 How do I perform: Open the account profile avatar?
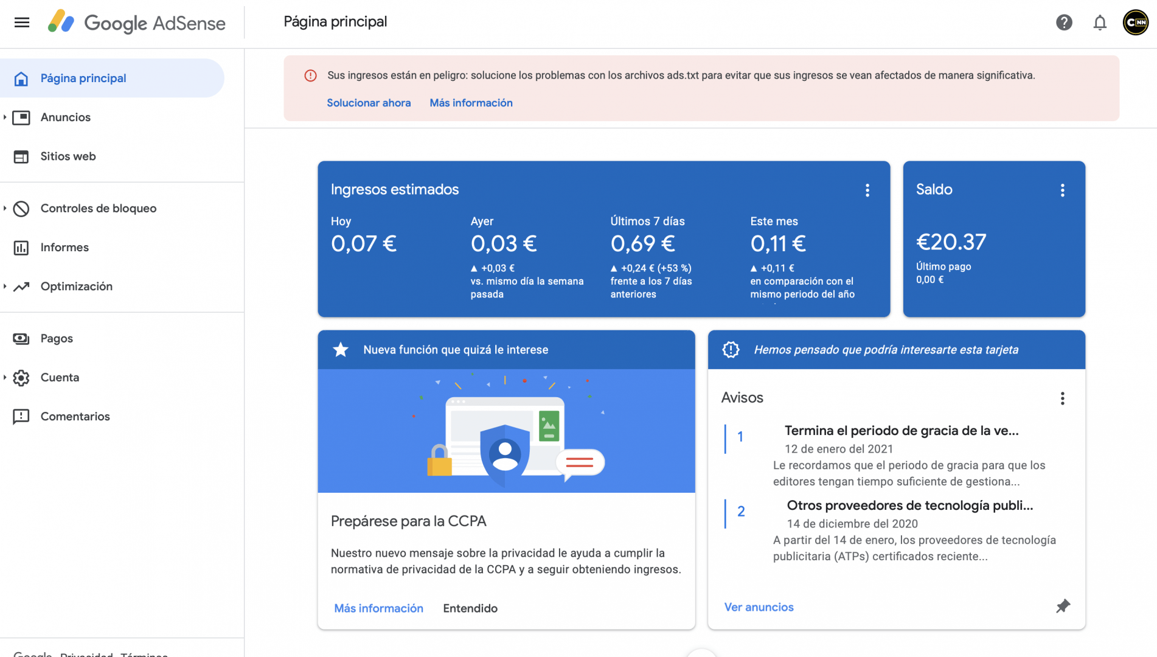pyautogui.click(x=1136, y=23)
